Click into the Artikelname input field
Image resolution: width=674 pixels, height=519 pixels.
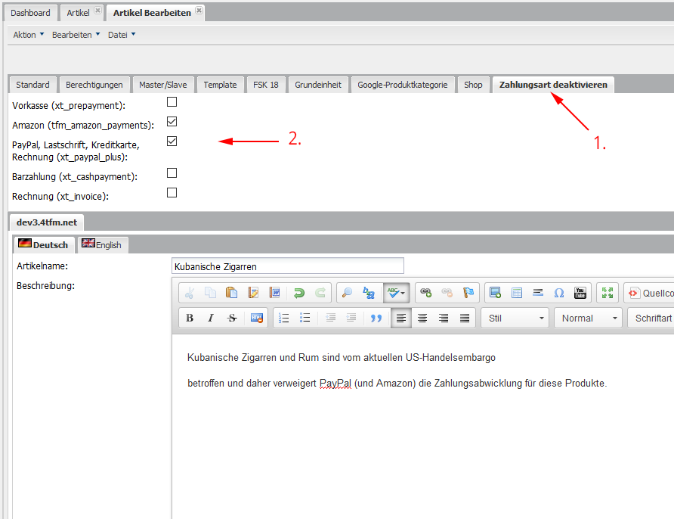coord(287,266)
